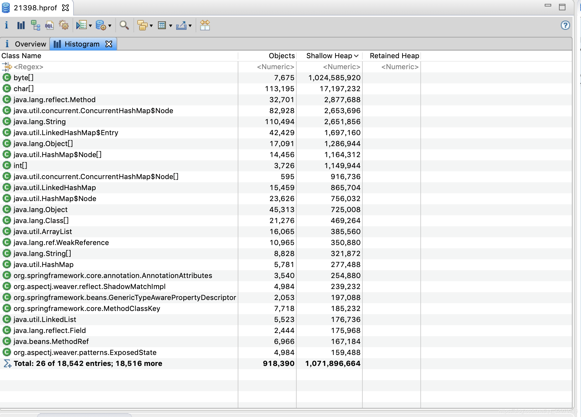This screenshot has width=581, height=417.
Task: Sort by the Objects column header
Action: (x=267, y=56)
